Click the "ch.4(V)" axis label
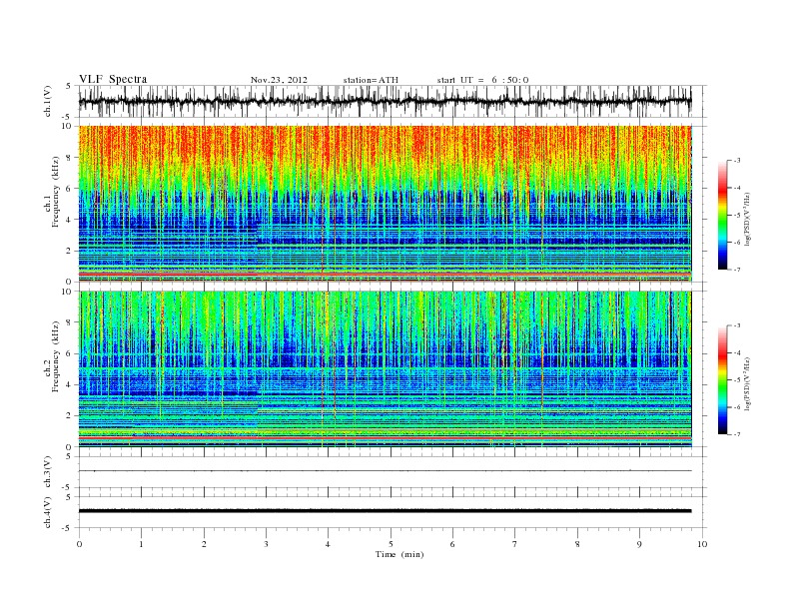791x611 pixels. pyautogui.click(x=48, y=512)
